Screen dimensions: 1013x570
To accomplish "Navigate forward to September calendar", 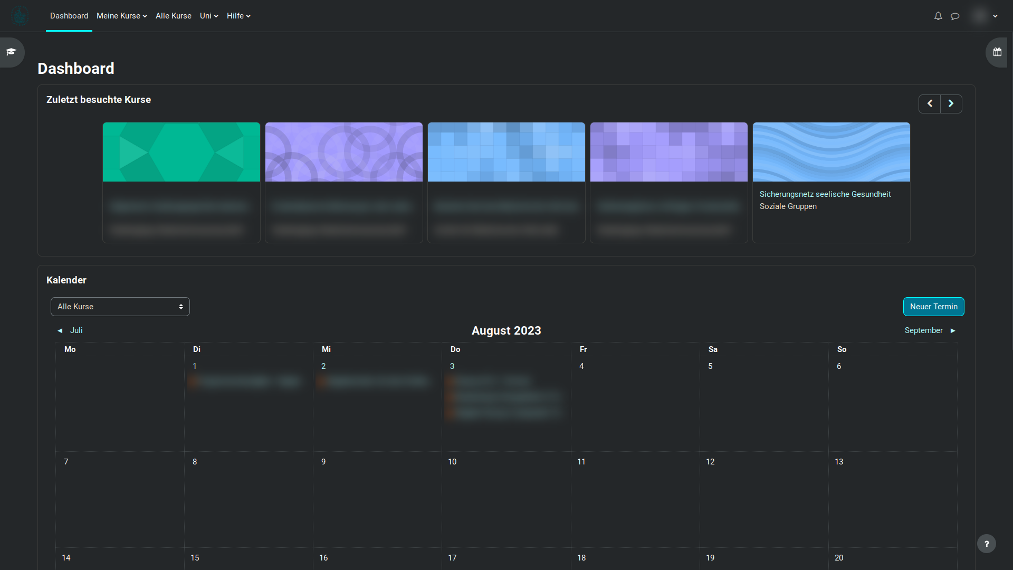I will [931, 330].
